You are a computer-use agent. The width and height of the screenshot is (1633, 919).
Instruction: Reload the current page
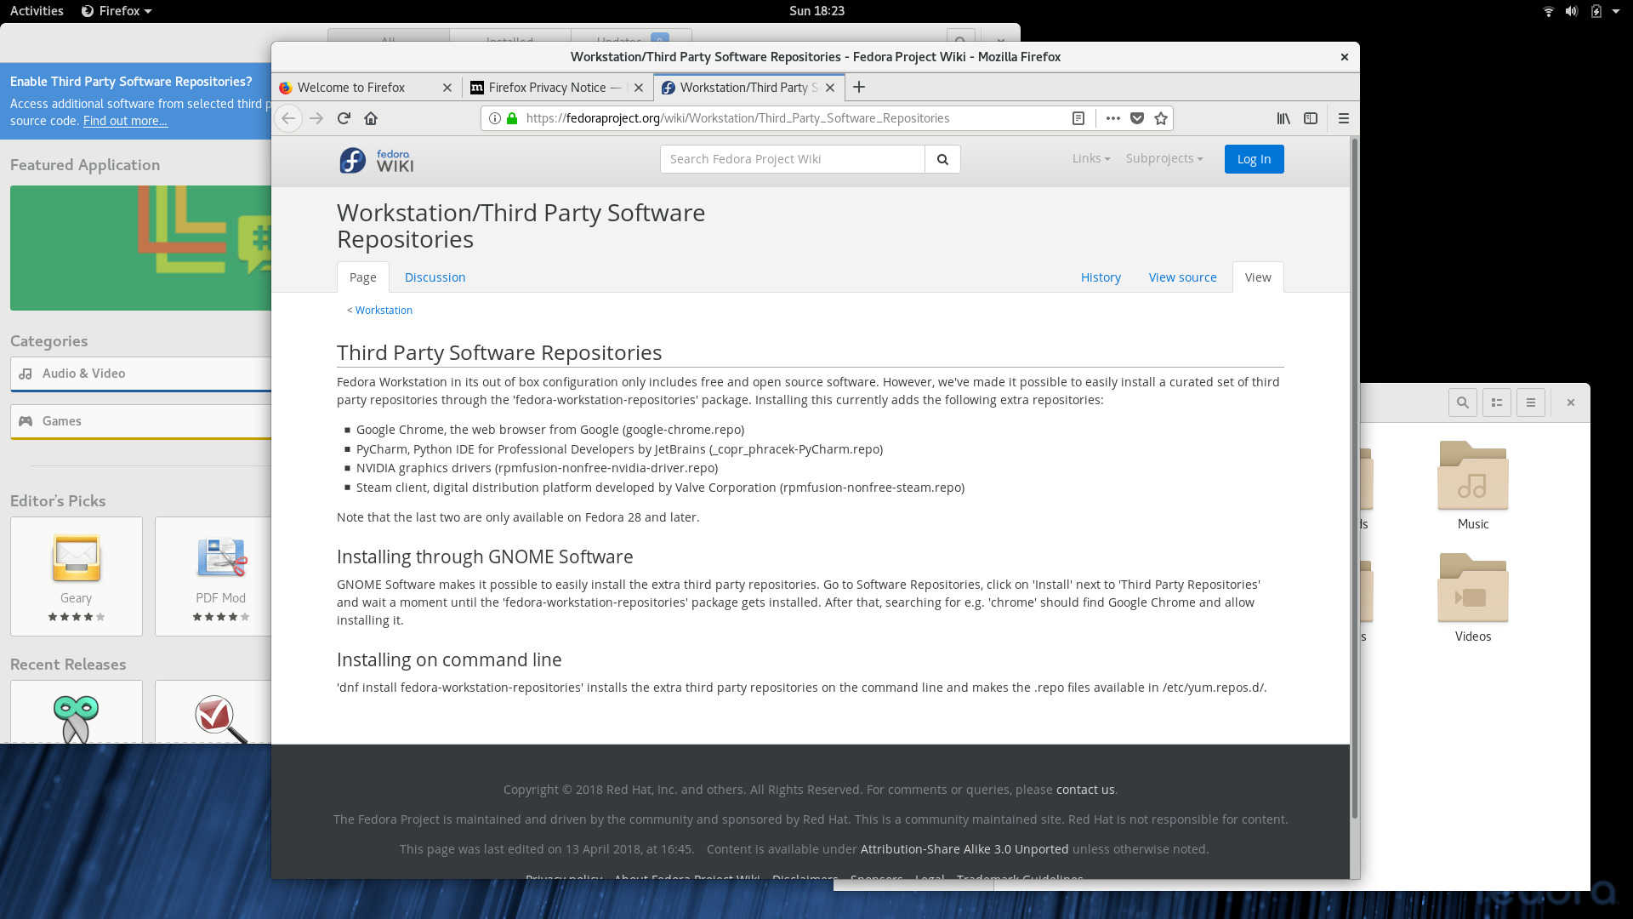(x=344, y=118)
